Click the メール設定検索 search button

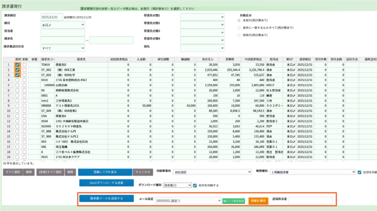tap(233, 201)
